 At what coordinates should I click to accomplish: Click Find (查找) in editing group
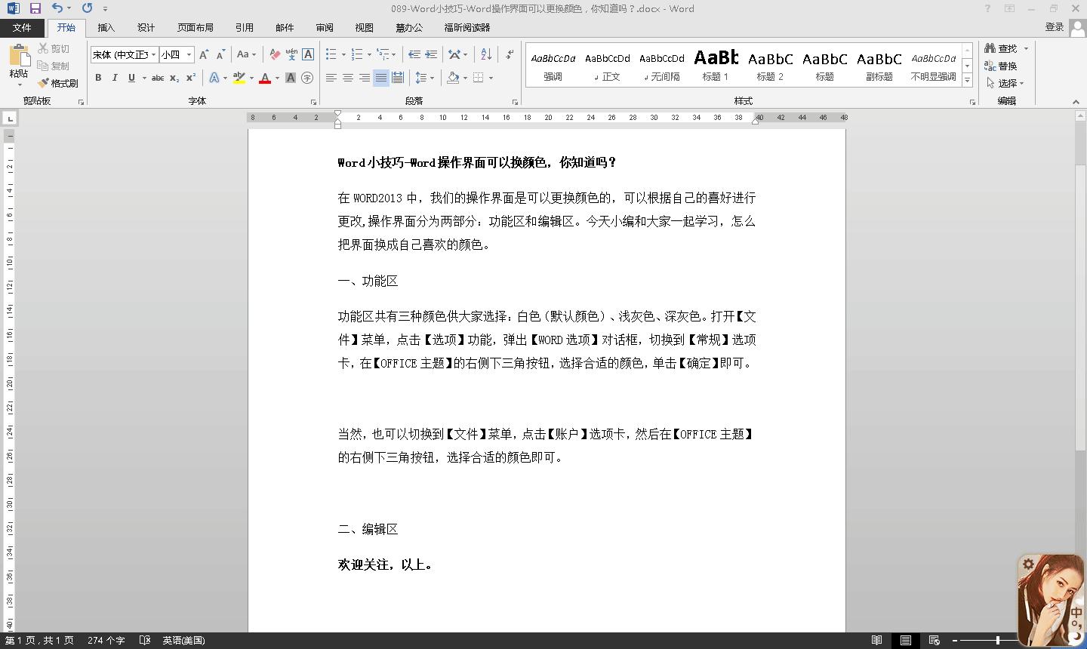(x=1002, y=48)
